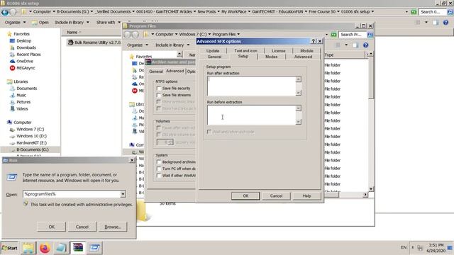Select Advanced tab in Archive name dialog
Viewport: 454px width, 255px height.
tap(175, 71)
